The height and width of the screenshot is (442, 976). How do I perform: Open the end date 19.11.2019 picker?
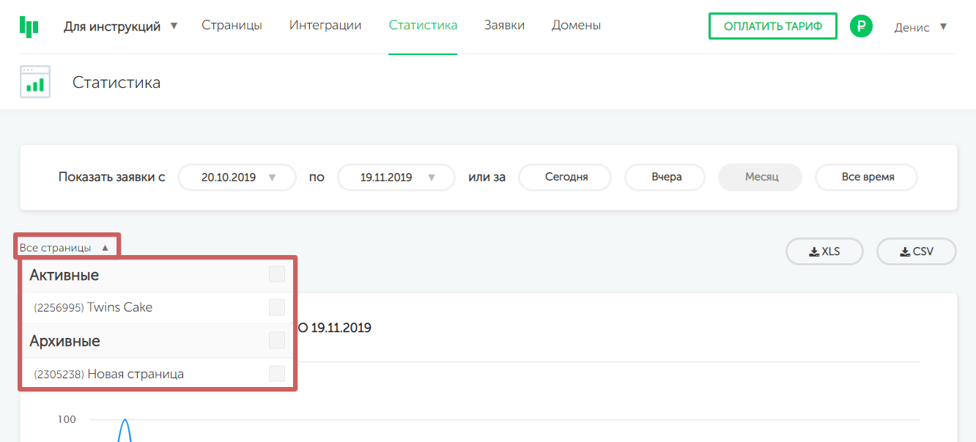[x=396, y=177]
